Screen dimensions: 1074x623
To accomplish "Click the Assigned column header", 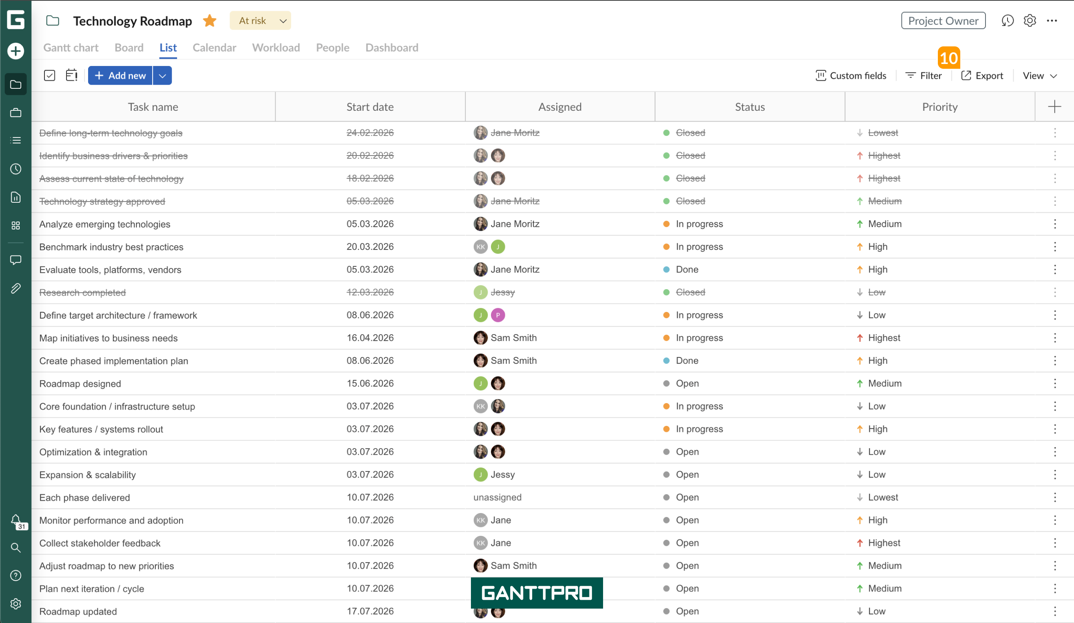I will 560,107.
